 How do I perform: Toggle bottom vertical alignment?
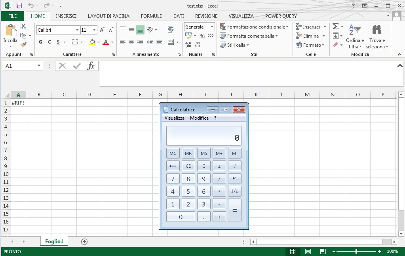tap(140, 29)
